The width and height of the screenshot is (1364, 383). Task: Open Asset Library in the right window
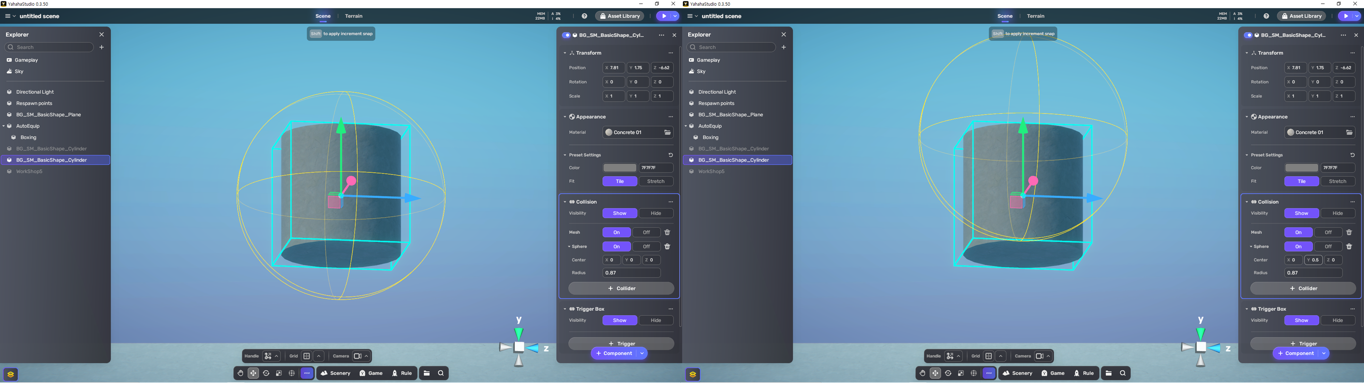(x=1302, y=16)
